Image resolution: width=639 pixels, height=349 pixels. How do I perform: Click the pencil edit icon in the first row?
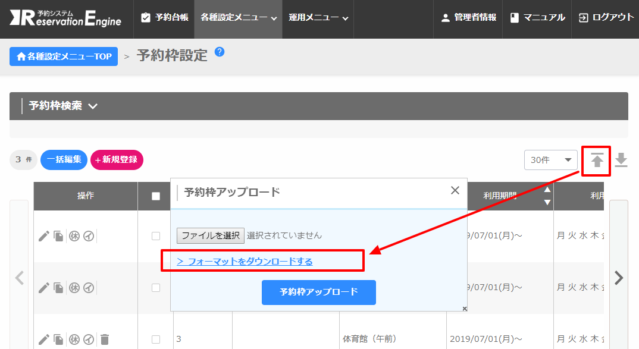click(43, 236)
